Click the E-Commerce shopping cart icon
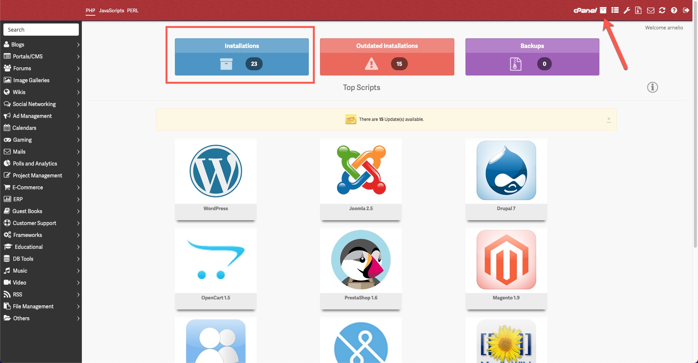The width and height of the screenshot is (698, 363). pos(7,187)
